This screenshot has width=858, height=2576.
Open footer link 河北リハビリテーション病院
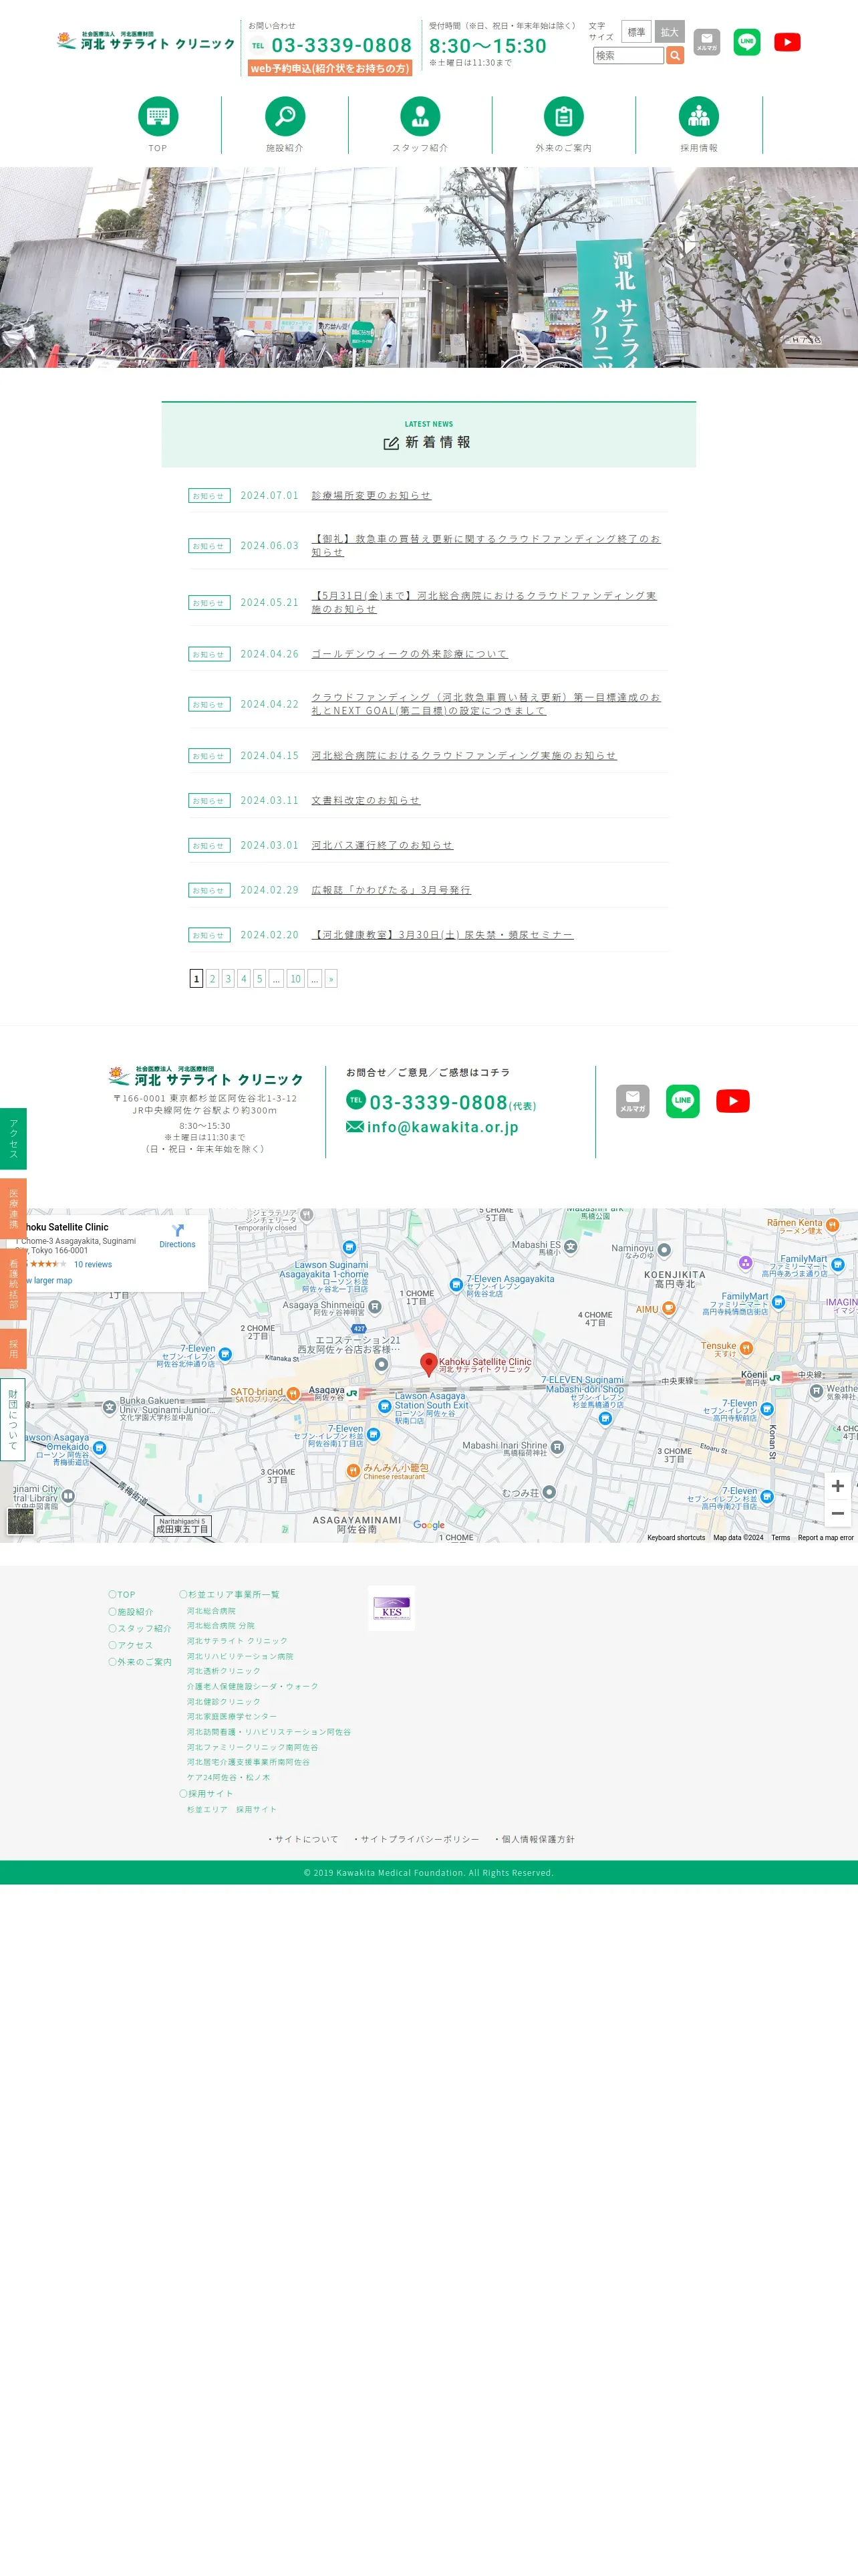point(240,1656)
